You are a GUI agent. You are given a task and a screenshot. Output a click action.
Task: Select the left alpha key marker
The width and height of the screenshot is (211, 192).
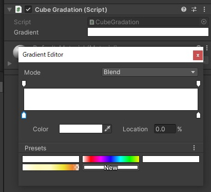point(24,83)
